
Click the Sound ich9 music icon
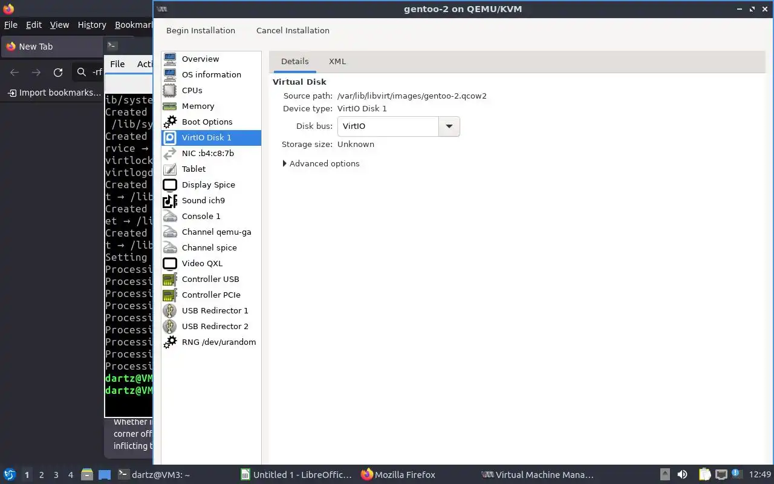(170, 200)
